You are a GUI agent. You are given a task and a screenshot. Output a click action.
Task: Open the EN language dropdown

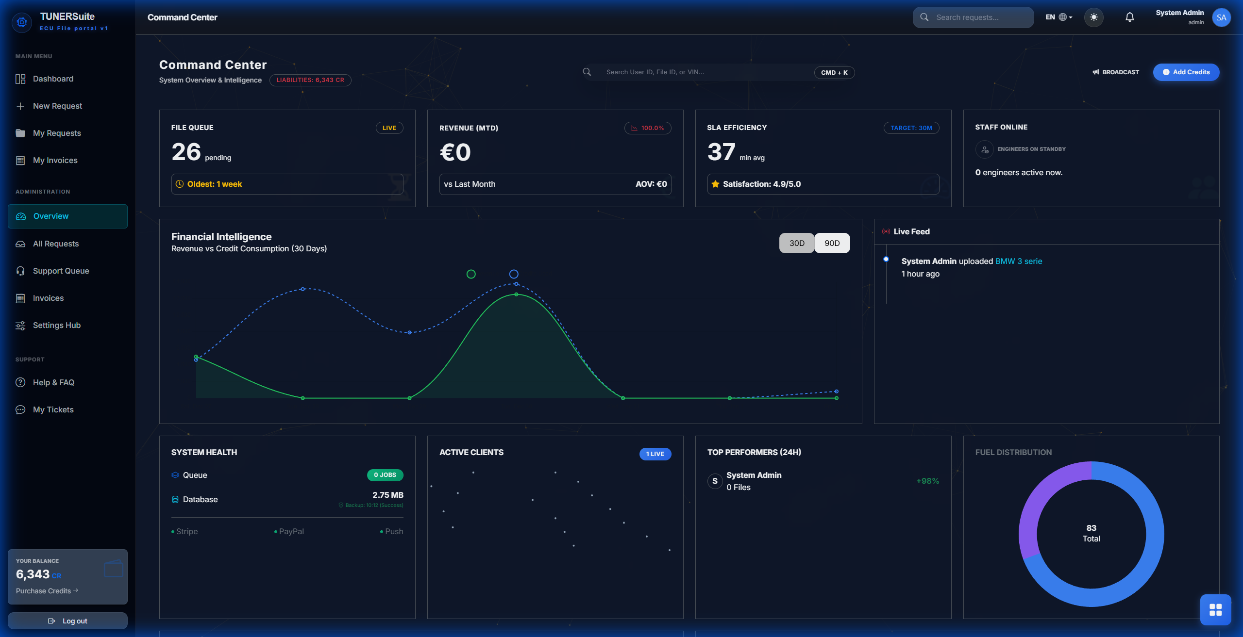[1058, 17]
